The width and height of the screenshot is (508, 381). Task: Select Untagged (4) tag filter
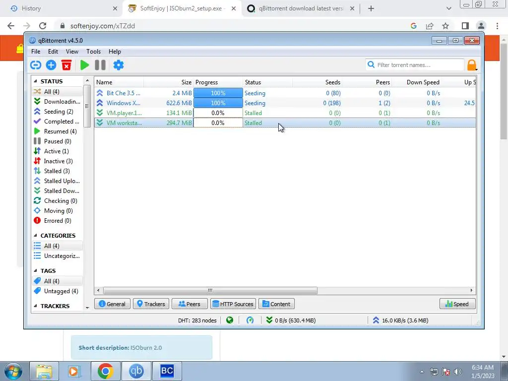click(58, 291)
